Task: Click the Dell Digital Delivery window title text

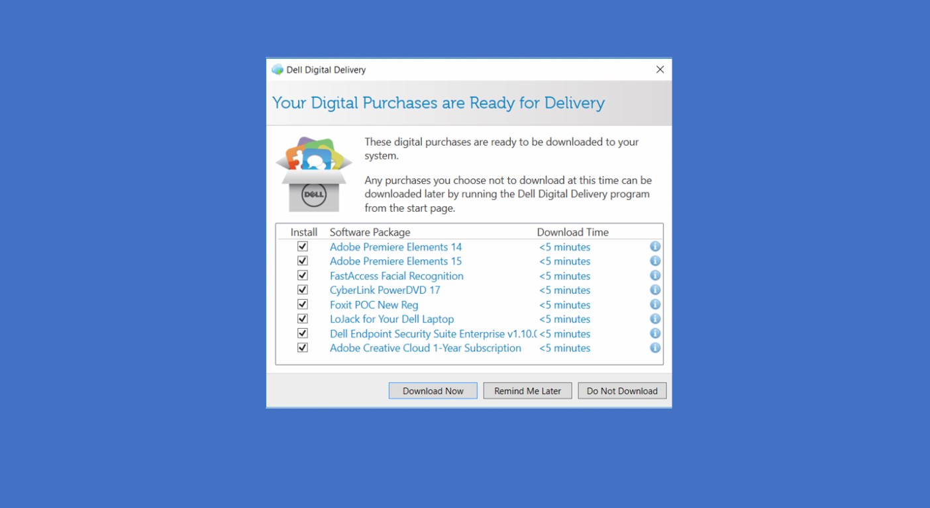Action: coord(326,69)
